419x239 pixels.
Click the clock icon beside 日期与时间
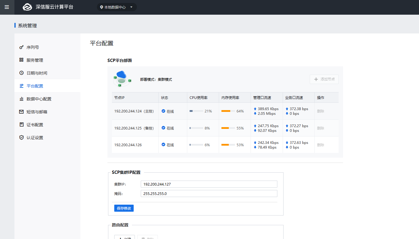coord(21,73)
